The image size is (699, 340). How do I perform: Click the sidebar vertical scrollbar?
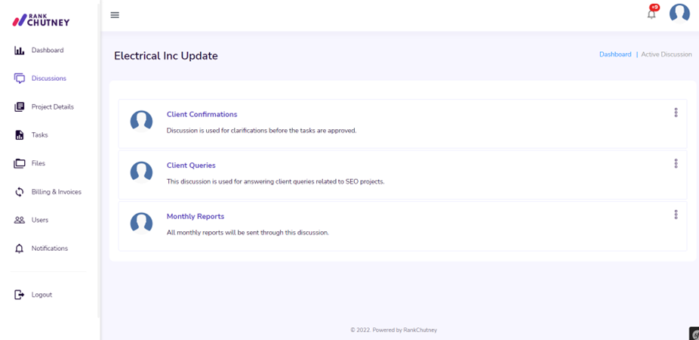tap(99, 161)
